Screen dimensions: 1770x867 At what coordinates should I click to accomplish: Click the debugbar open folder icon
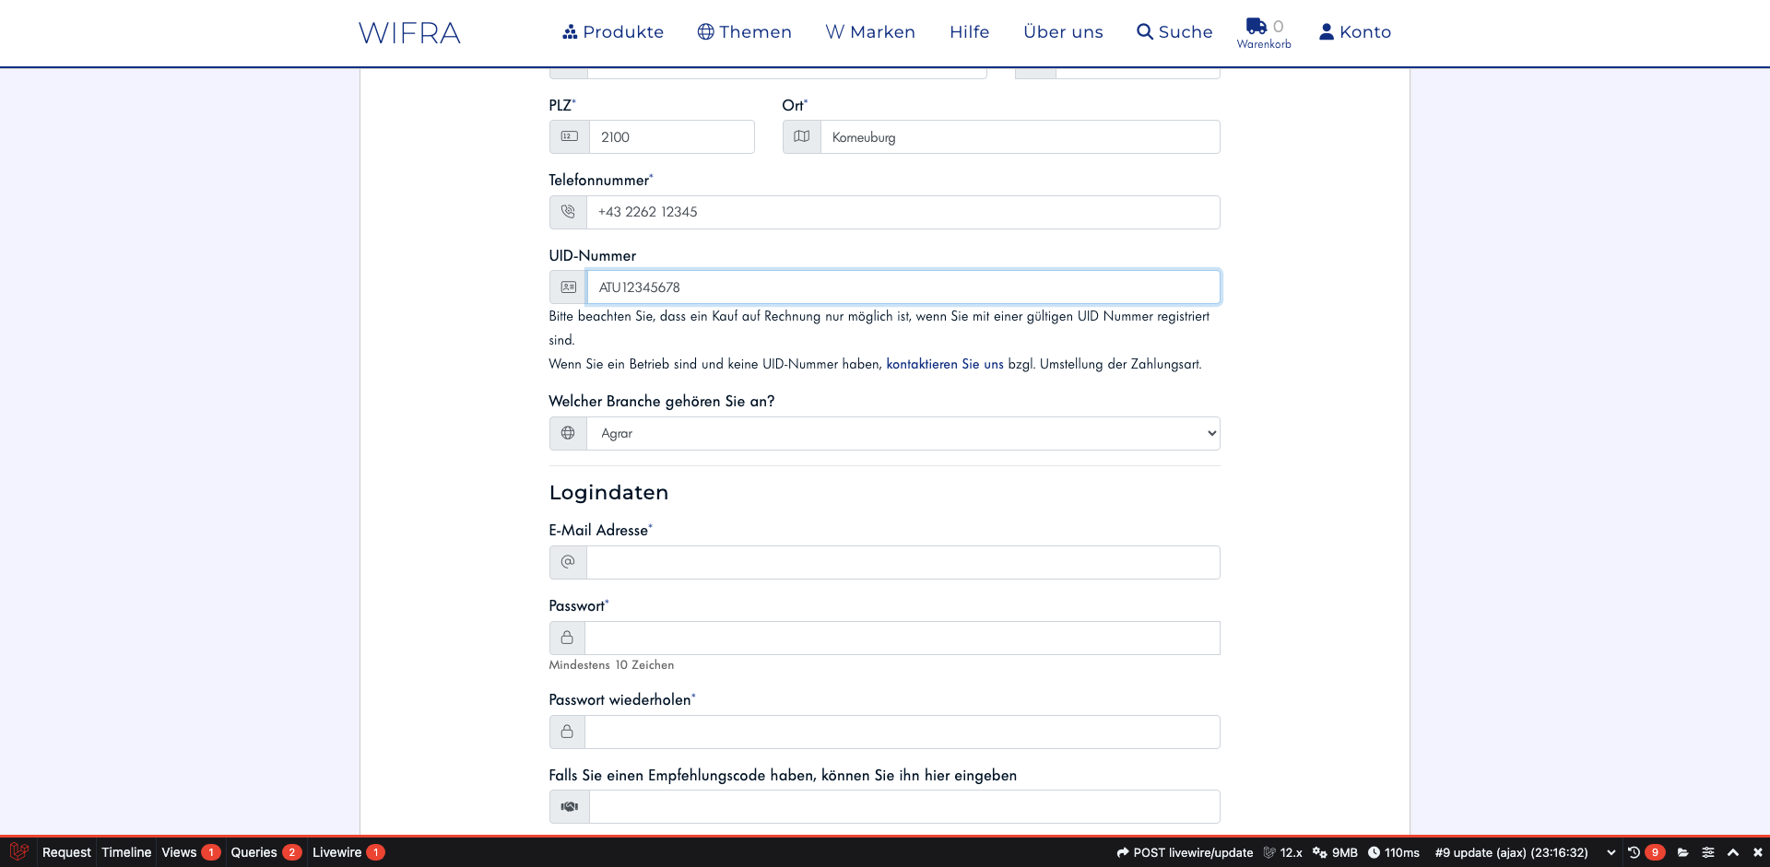click(x=1683, y=852)
